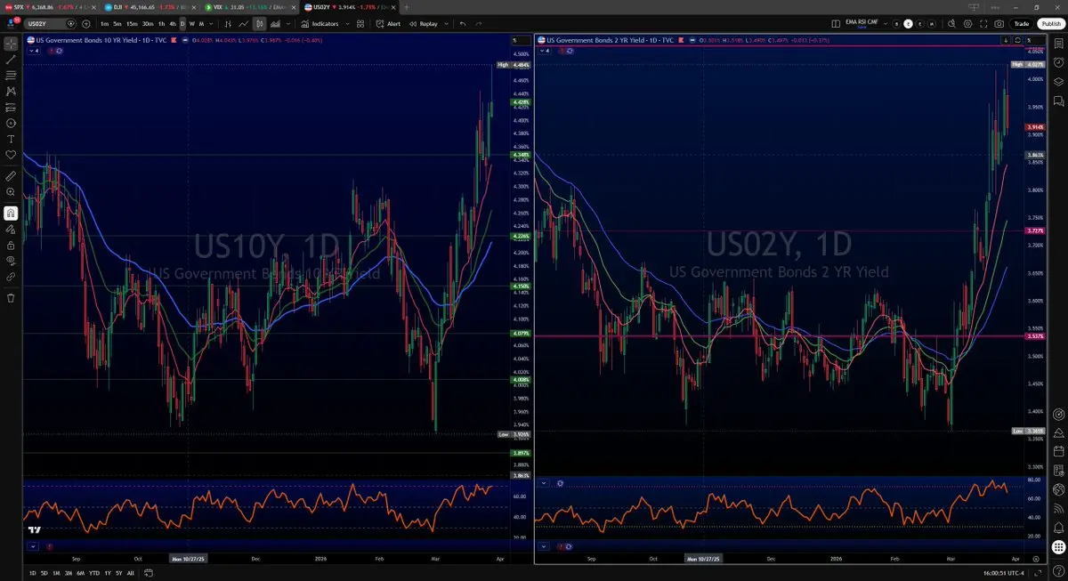Select the 5Y date range
The height and width of the screenshot is (581, 1068).
[118, 573]
